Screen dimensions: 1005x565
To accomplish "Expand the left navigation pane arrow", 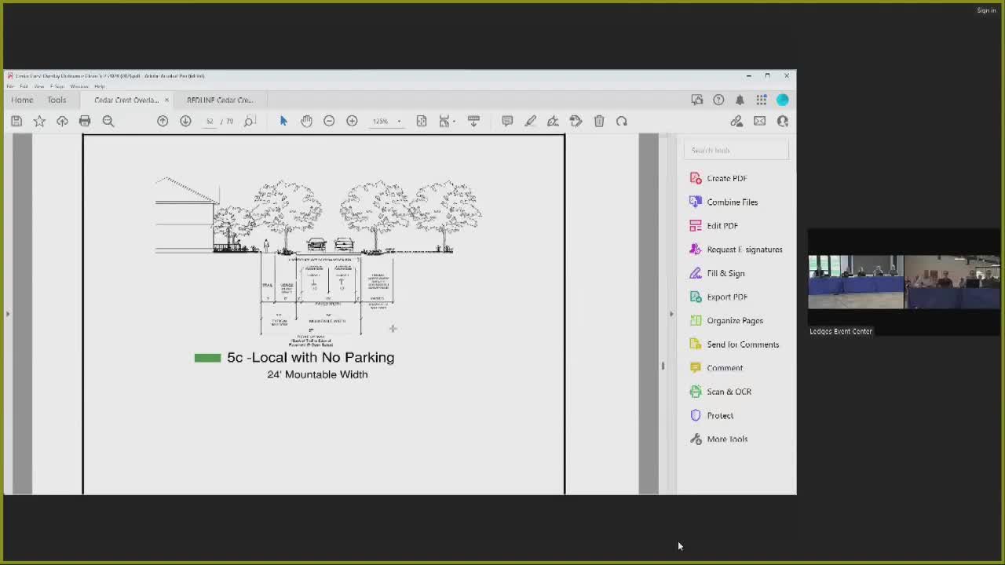I will tap(8, 314).
